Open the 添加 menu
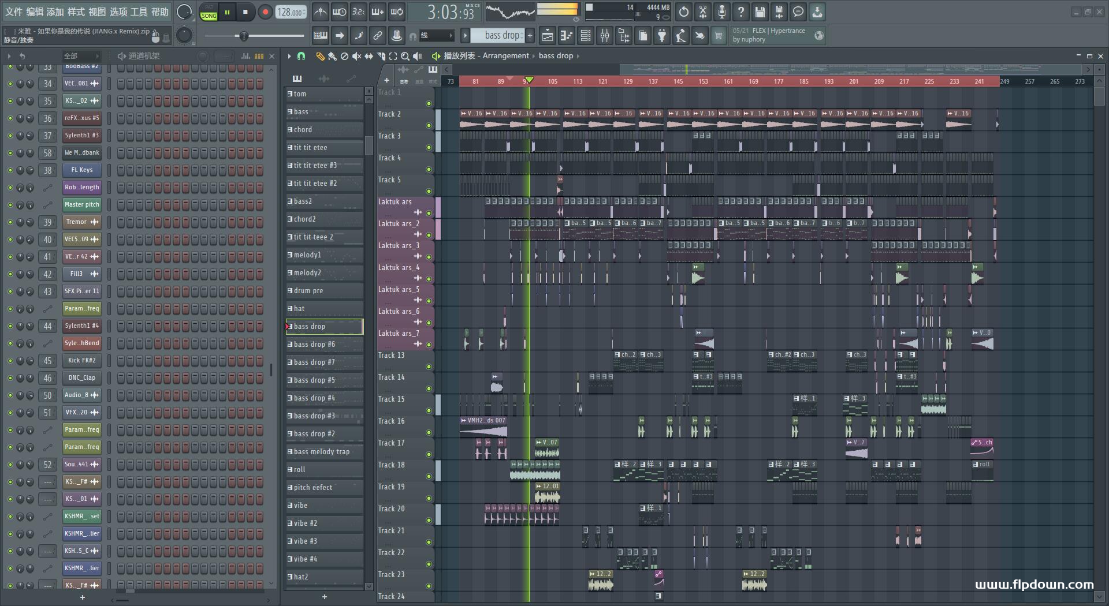The image size is (1109, 606). [55, 12]
